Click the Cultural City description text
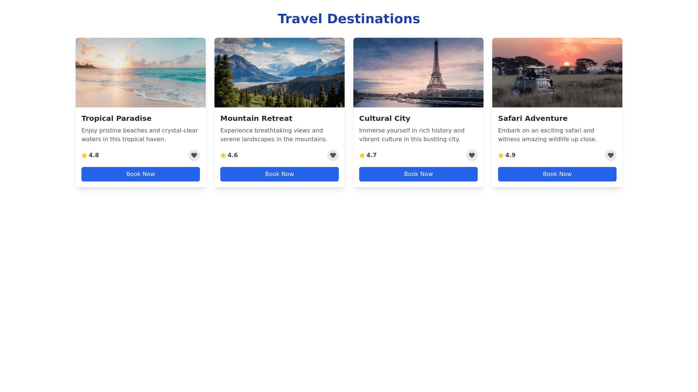The height and width of the screenshot is (392, 698). 412,135
